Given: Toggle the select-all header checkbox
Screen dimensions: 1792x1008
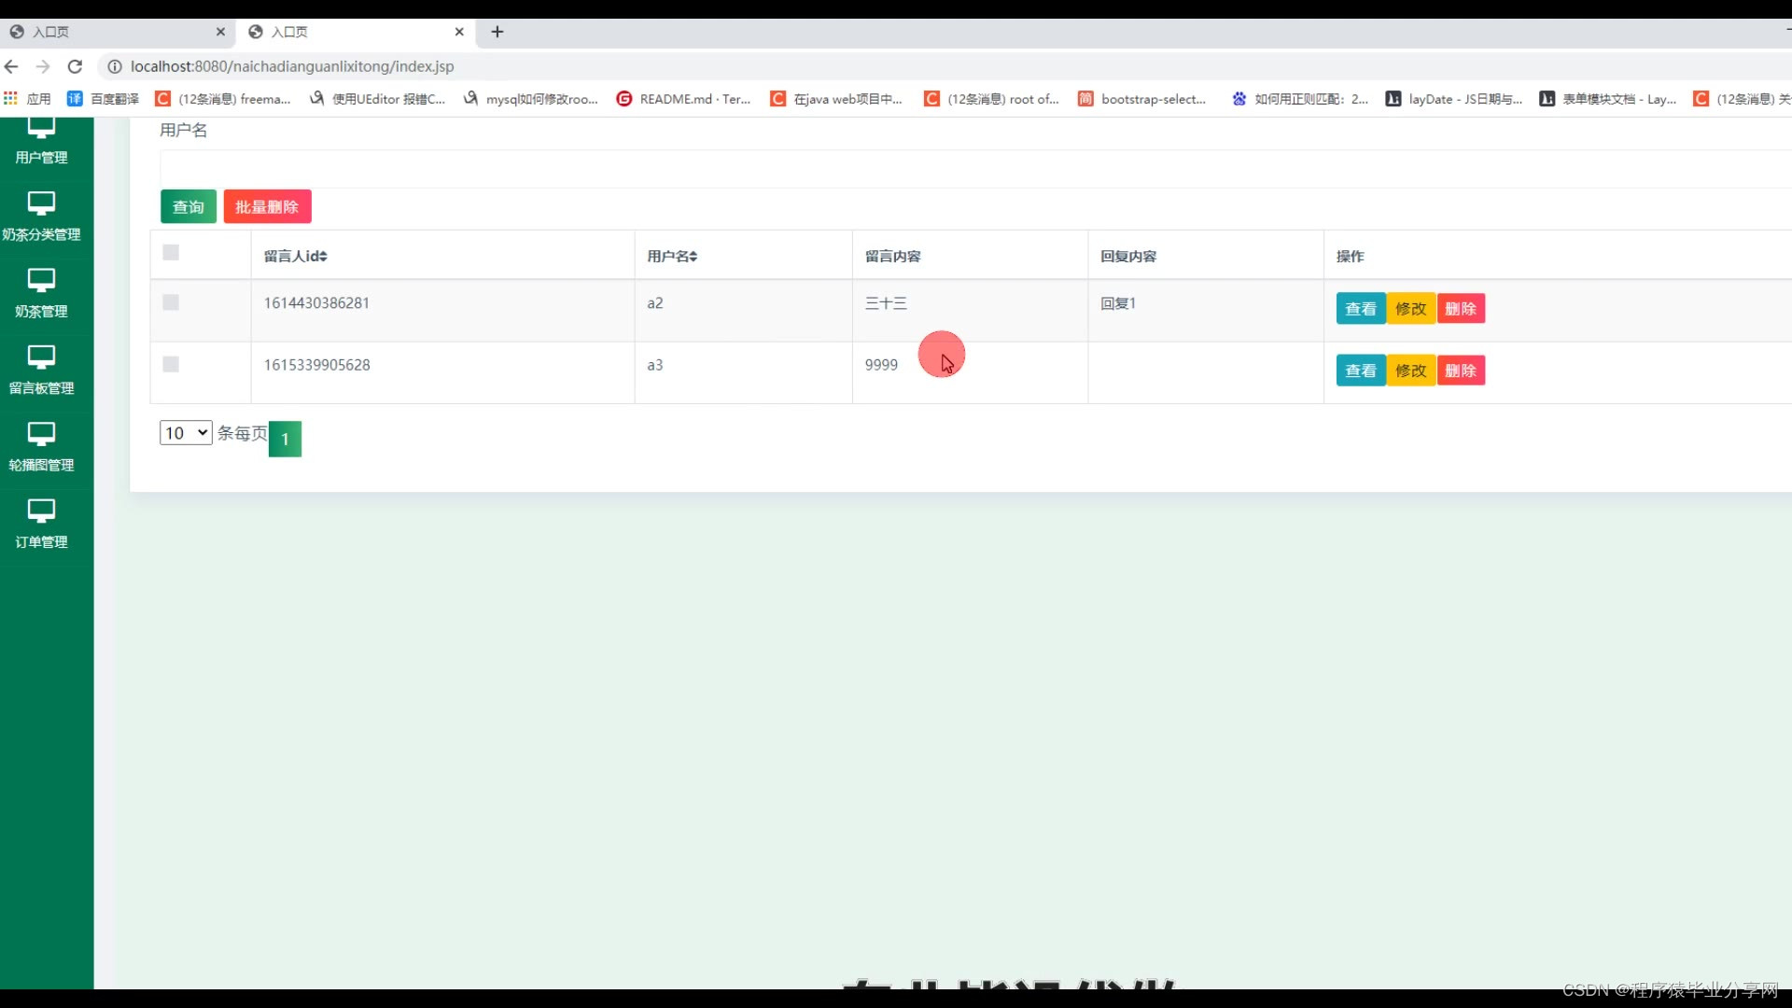Looking at the screenshot, I should pos(171,252).
